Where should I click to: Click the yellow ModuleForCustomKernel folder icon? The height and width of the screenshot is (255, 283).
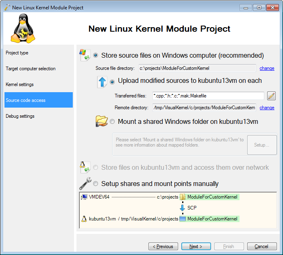coord(183,197)
